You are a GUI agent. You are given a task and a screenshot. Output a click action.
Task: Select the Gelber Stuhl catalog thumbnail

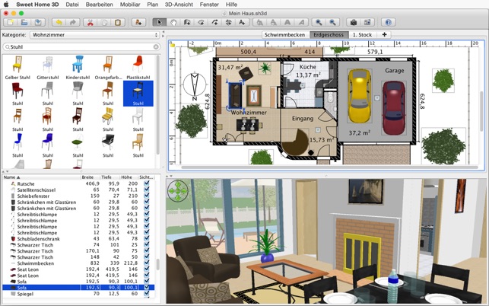(17, 68)
